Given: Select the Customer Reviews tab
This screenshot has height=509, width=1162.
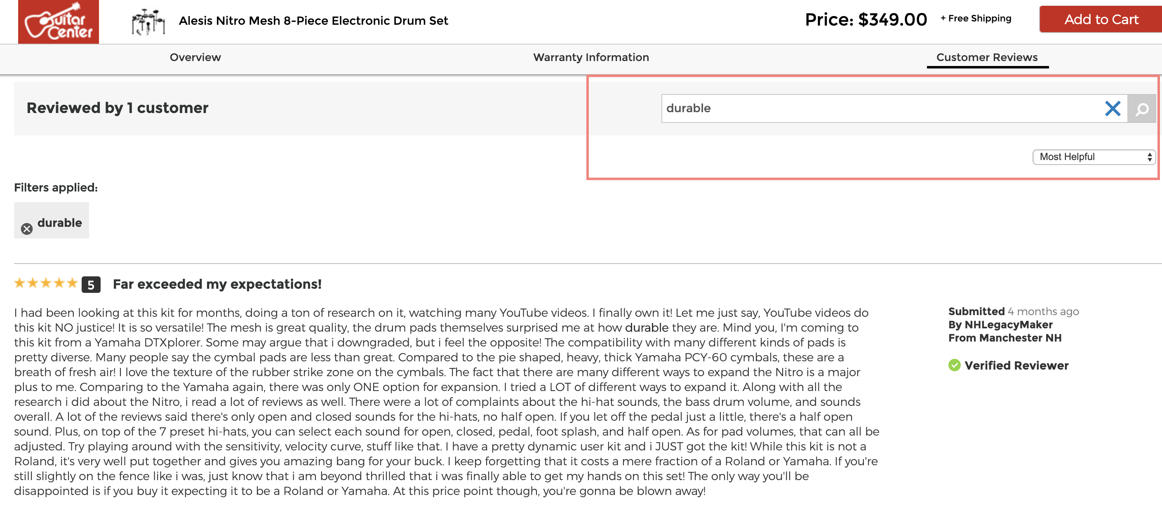Looking at the screenshot, I should pos(987,57).
